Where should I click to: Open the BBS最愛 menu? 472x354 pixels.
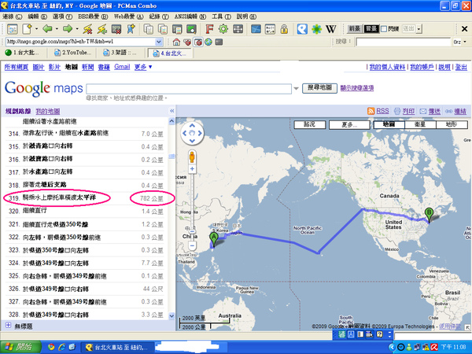pyautogui.click(x=93, y=17)
